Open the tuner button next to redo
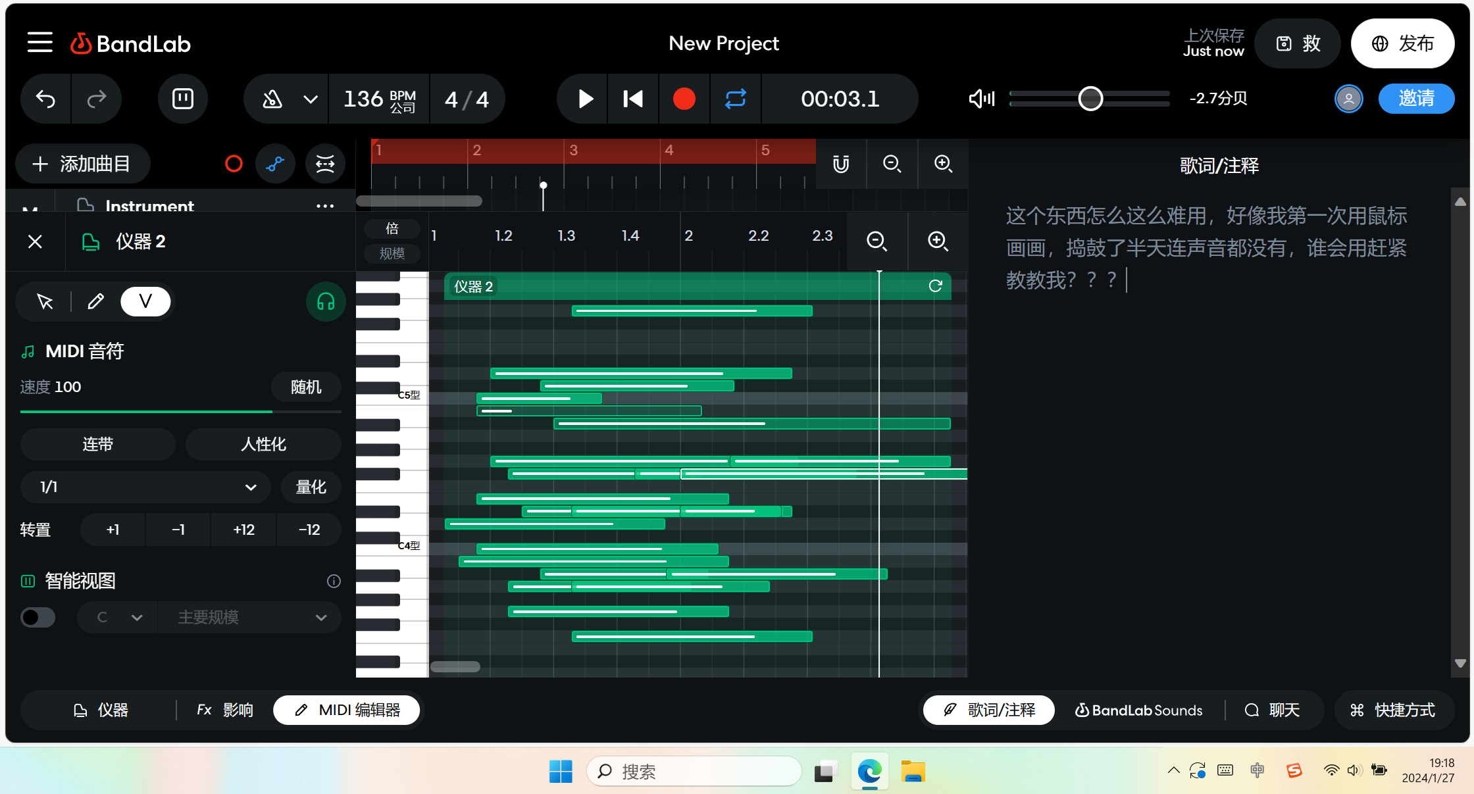This screenshot has height=794, width=1474. click(182, 99)
